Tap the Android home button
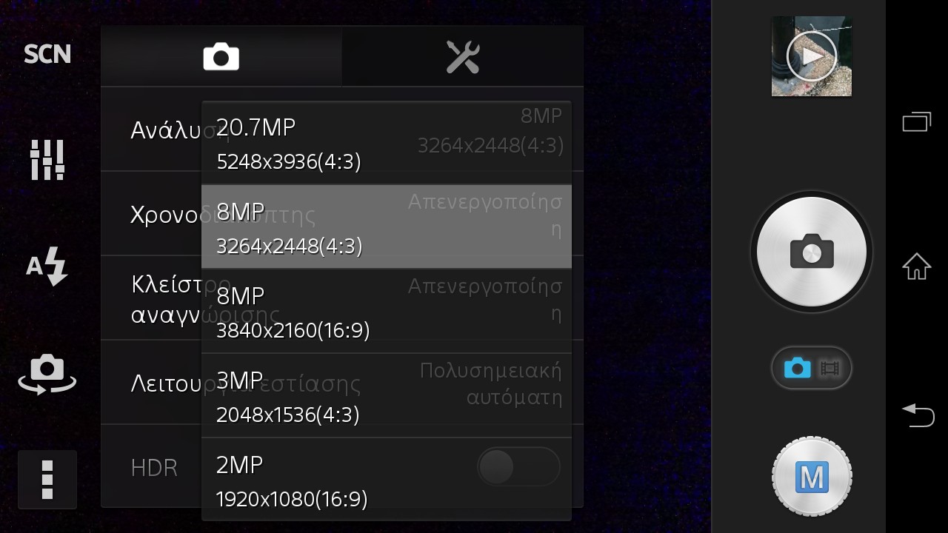 (x=917, y=266)
